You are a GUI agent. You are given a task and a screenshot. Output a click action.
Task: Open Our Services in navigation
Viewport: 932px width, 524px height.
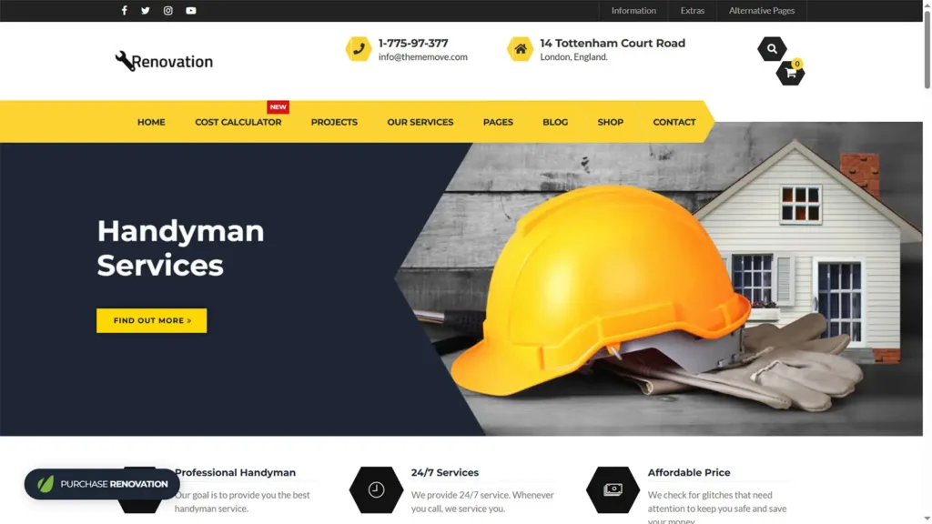pos(420,122)
